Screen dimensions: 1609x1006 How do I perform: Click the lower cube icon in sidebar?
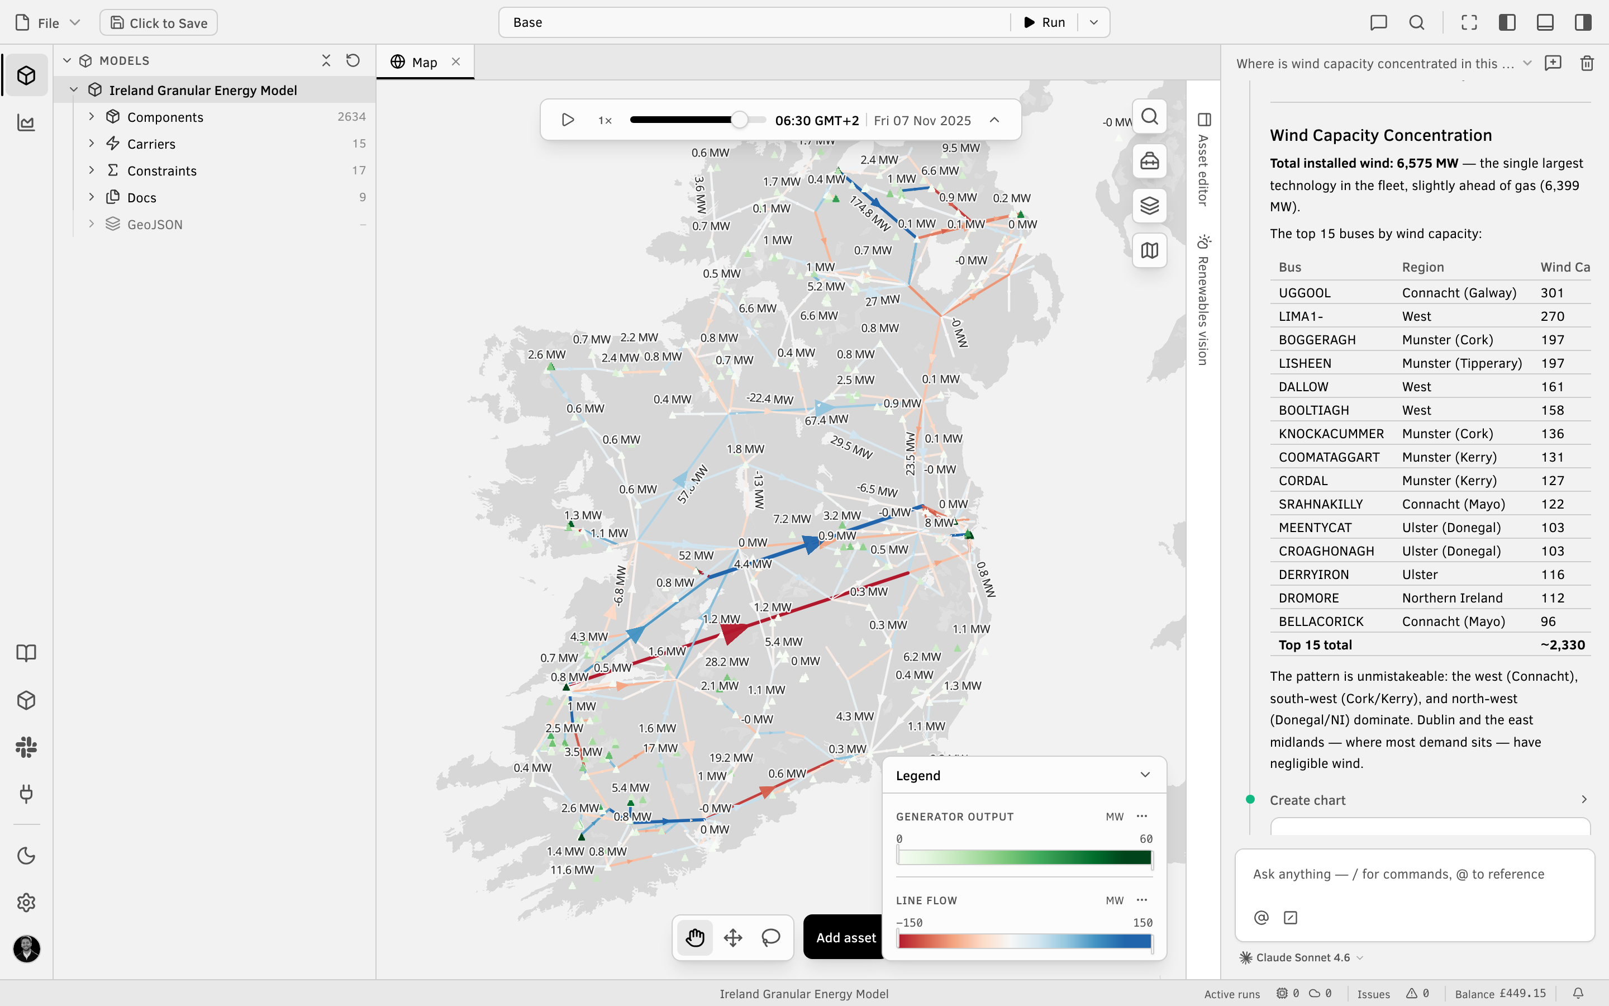pos(27,700)
